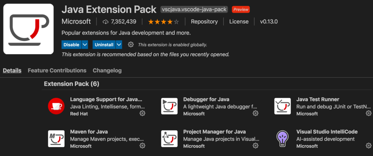The width and height of the screenshot is (373, 156).
Task: Click the v0.13.0 version label
Action: pos(269,22)
